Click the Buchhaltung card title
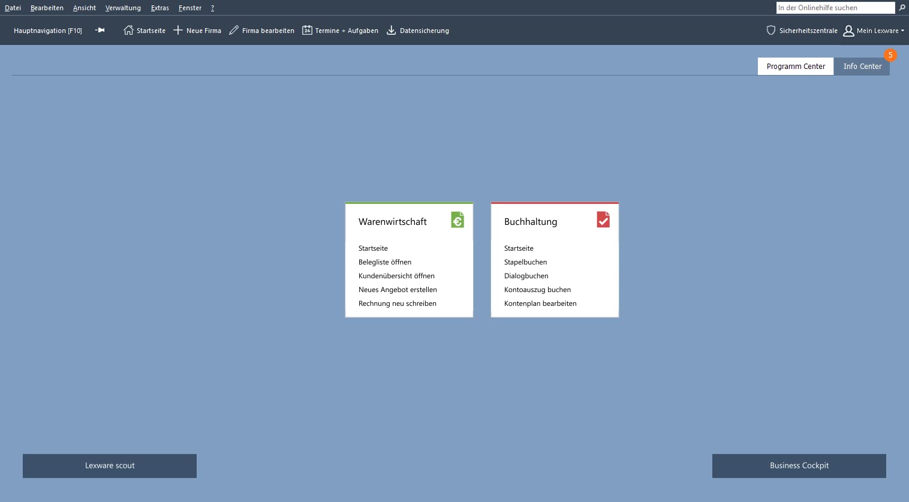The height and width of the screenshot is (502, 909). pyautogui.click(x=531, y=221)
